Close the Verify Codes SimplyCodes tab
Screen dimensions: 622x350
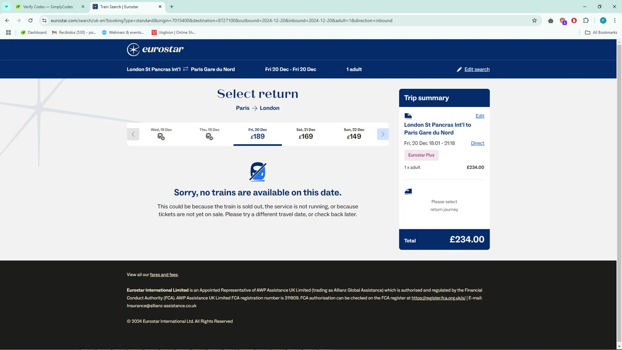[x=83, y=7]
